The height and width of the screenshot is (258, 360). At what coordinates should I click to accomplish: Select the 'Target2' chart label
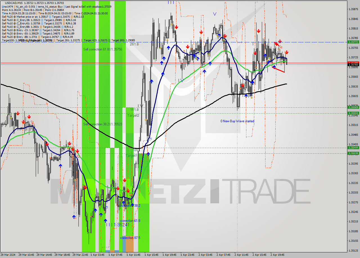133,115
